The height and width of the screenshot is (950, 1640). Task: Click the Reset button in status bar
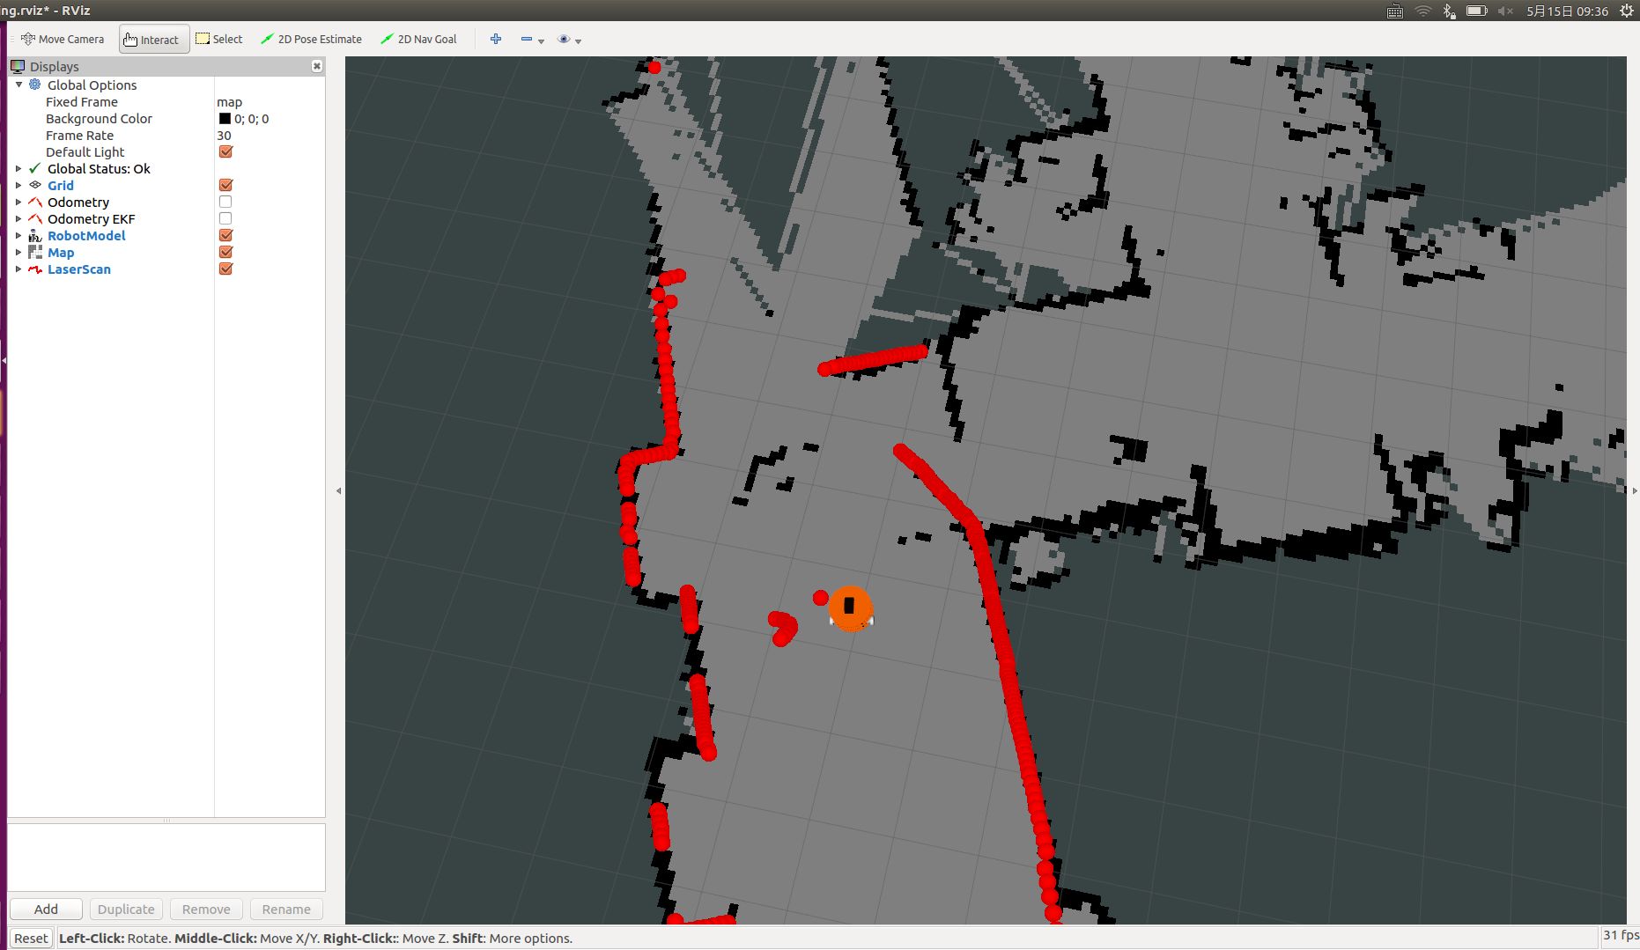[x=31, y=938]
